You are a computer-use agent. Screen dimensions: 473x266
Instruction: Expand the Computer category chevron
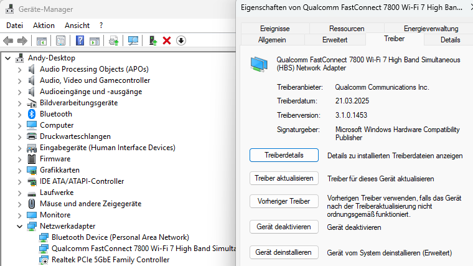[20, 125]
